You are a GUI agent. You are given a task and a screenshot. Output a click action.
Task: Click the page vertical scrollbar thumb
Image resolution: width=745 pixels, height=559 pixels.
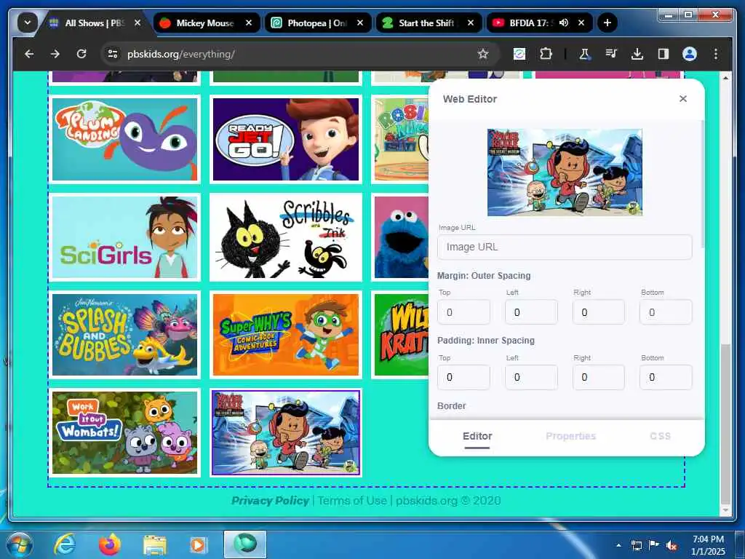coord(725,424)
